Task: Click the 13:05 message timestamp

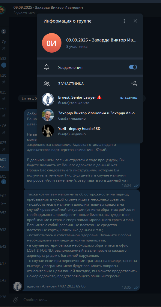Action: (x=127, y=287)
